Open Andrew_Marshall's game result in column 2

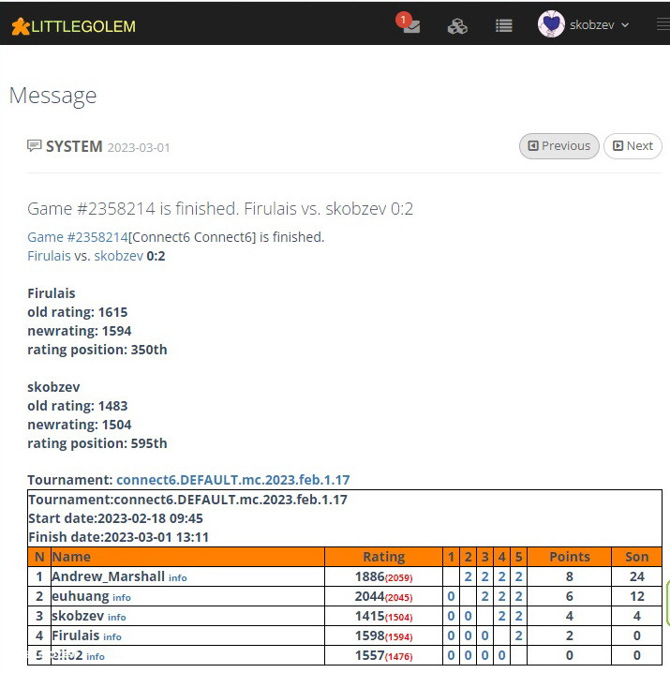[x=468, y=577]
